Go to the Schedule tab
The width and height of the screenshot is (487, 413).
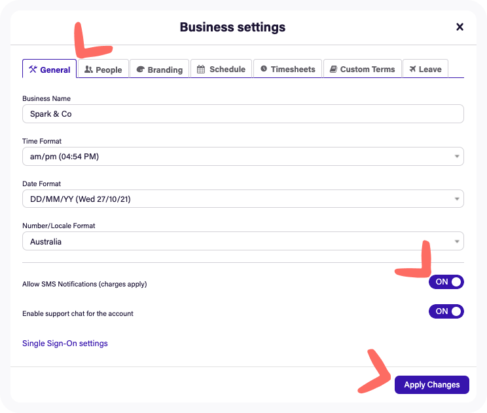tap(221, 69)
